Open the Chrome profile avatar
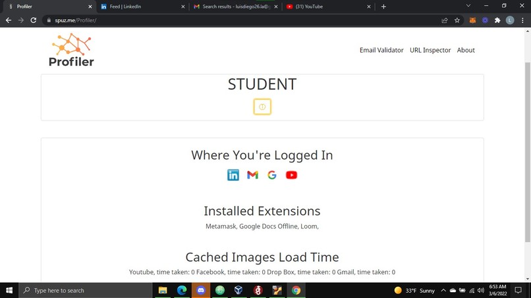Image resolution: width=531 pixels, height=298 pixels. click(x=510, y=20)
